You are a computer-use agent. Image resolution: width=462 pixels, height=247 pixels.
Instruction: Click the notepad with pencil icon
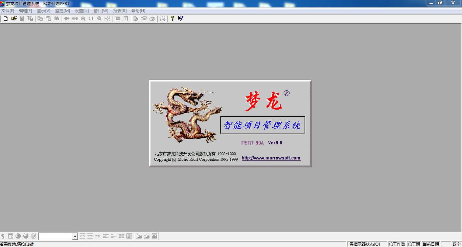click(33, 236)
